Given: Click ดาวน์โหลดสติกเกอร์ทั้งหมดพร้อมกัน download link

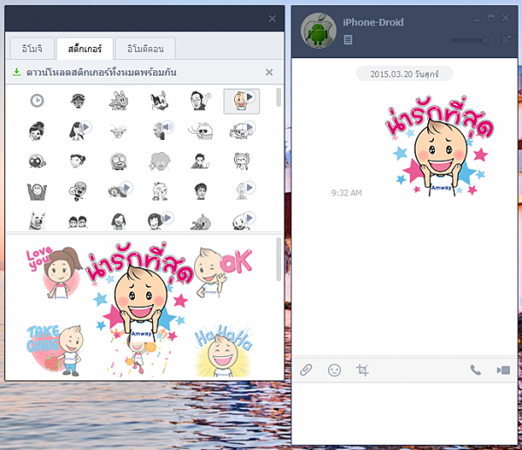Looking at the screenshot, I should tap(101, 72).
